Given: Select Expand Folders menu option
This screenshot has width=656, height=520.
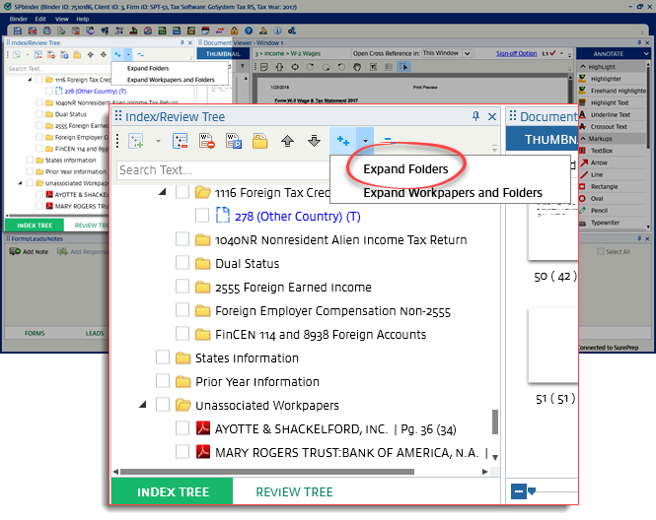Looking at the screenshot, I should (405, 169).
